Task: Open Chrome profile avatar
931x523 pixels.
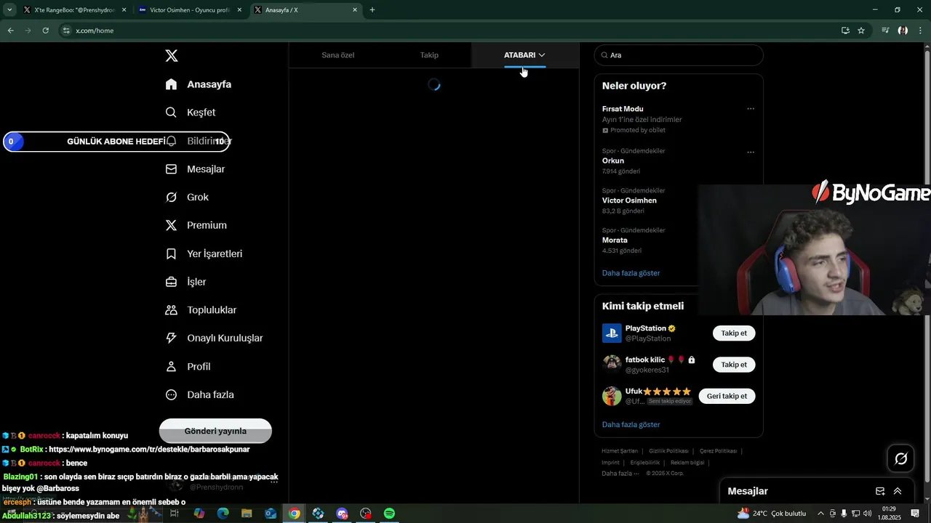Action: (903, 31)
